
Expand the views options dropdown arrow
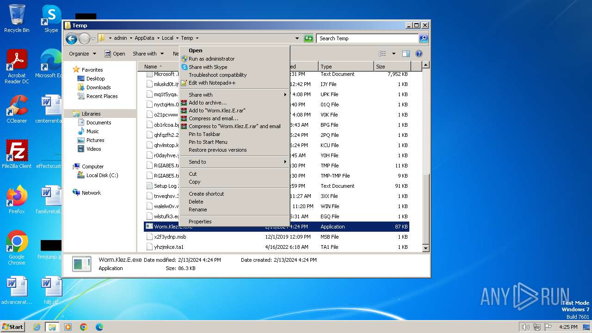[394, 54]
